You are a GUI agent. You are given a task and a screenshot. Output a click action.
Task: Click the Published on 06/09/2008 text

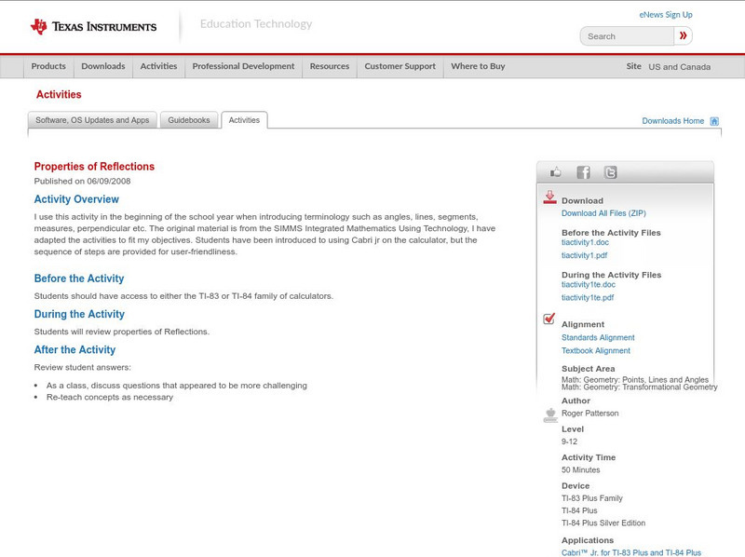[x=82, y=181]
